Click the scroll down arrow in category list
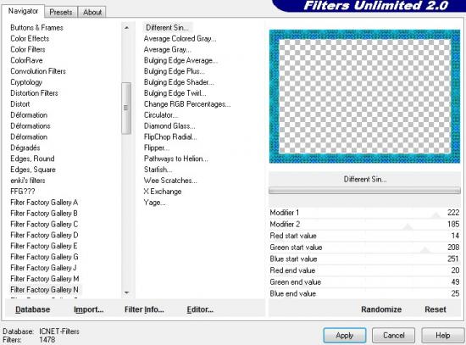This screenshot has height=345, width=466. (126, 292)
